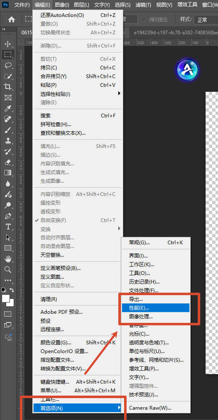The width and height of the screenshot is (218, 420).
Task: Choose 性能(E)... in preferences submenu
Action: [156, 308]
